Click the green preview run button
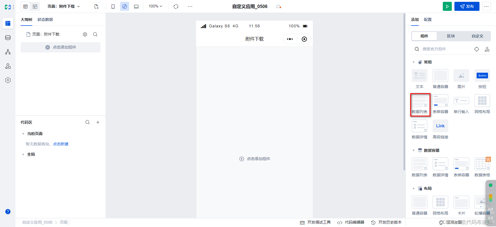 (447, 6)
